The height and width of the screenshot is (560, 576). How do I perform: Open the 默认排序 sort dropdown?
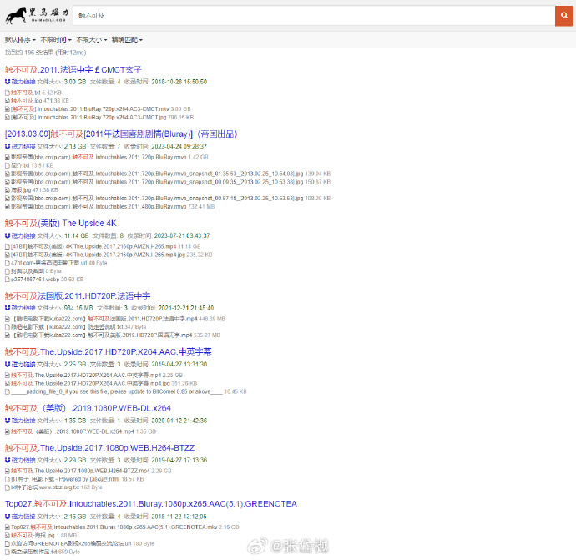[20, 40]
